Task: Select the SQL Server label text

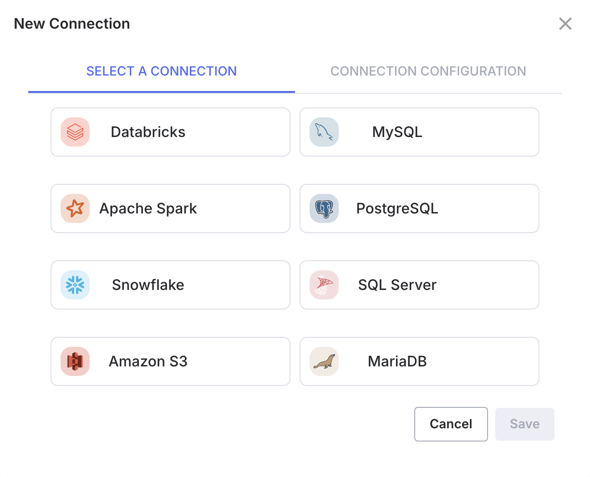Action: point(397,285)
